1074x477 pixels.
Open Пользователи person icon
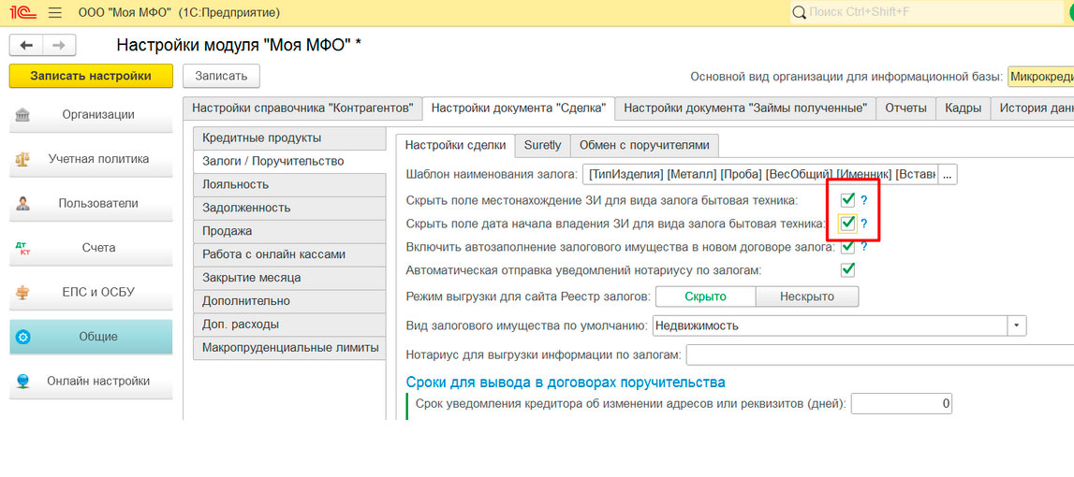22,204
